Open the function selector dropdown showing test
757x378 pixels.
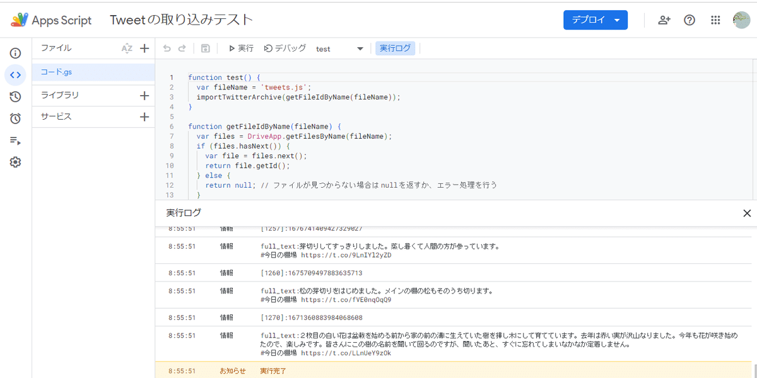340,49
